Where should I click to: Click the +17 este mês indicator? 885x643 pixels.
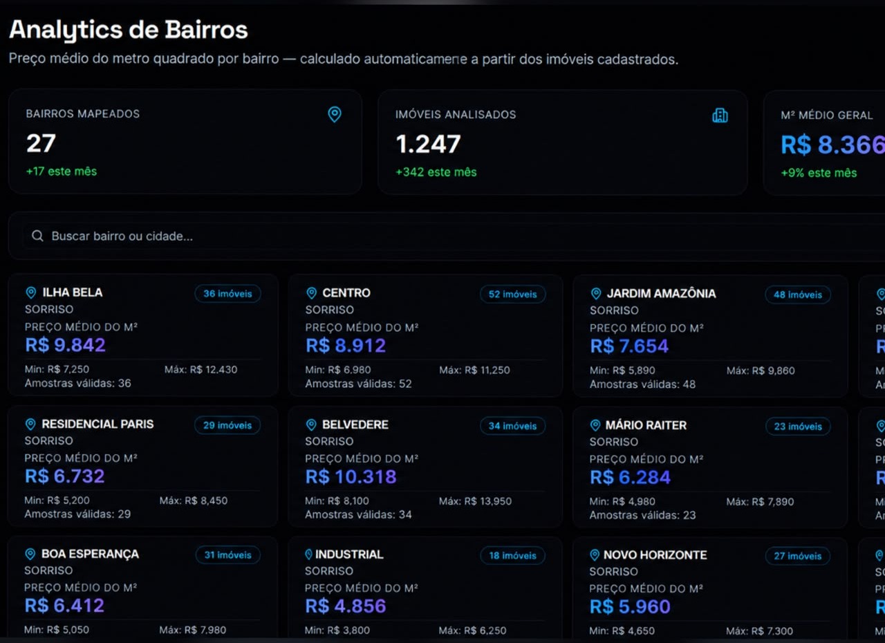(62, 171)
